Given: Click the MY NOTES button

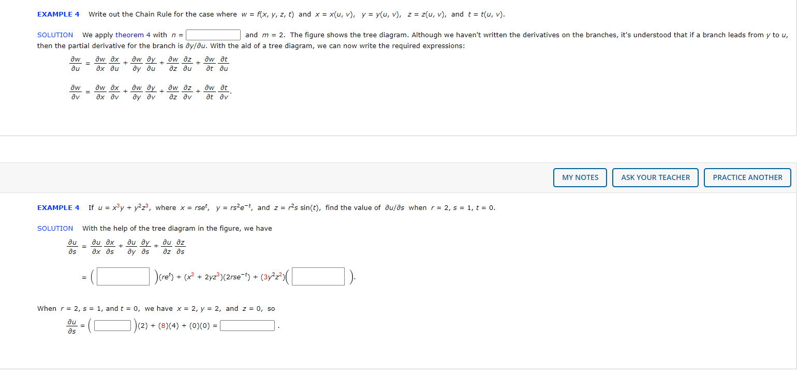Looking at the screenshot, I should point(580,177).
